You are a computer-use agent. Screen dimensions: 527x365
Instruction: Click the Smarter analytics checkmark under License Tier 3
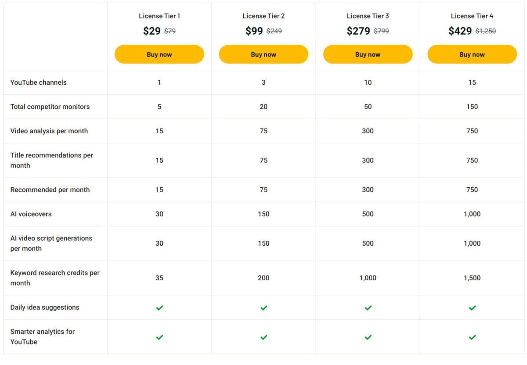pyautogui.click(x=368, y=337)
